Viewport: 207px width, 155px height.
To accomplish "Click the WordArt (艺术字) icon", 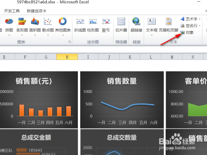I will 183,19.
